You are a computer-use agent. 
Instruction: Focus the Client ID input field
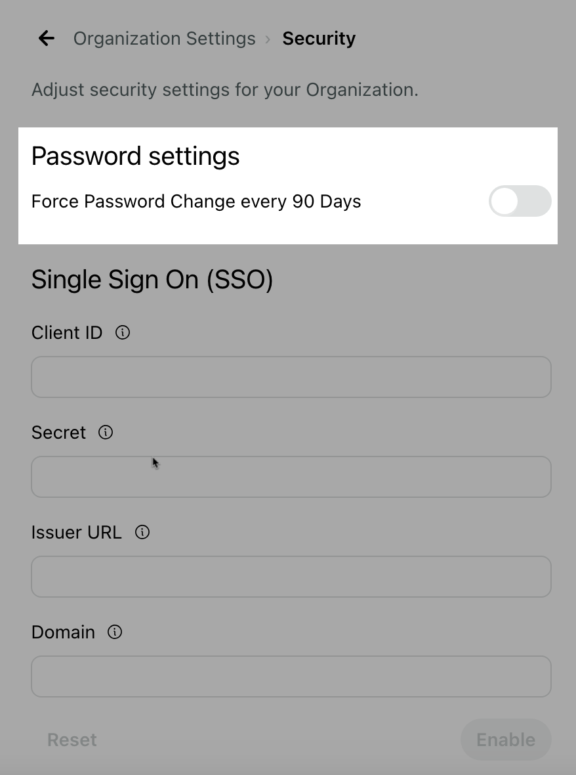(291, 377)
